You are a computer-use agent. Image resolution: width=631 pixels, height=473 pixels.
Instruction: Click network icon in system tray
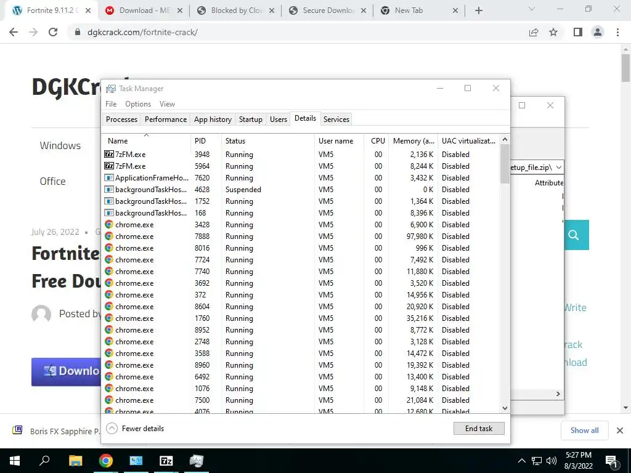pos(537,461)
